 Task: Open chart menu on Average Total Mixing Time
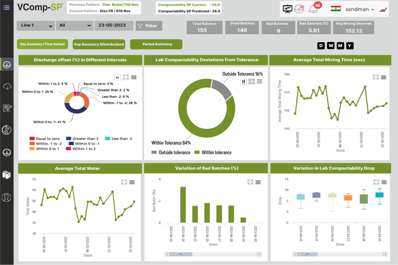[383, 77]
